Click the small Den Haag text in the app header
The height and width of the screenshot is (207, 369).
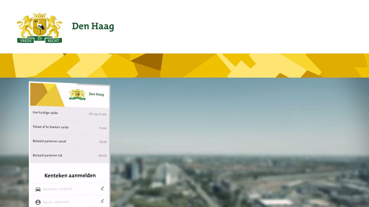[96, 94]
